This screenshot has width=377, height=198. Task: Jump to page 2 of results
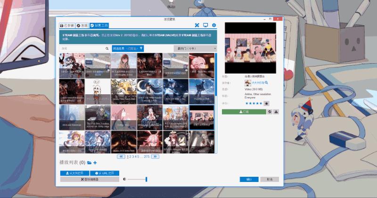point(130,157)
